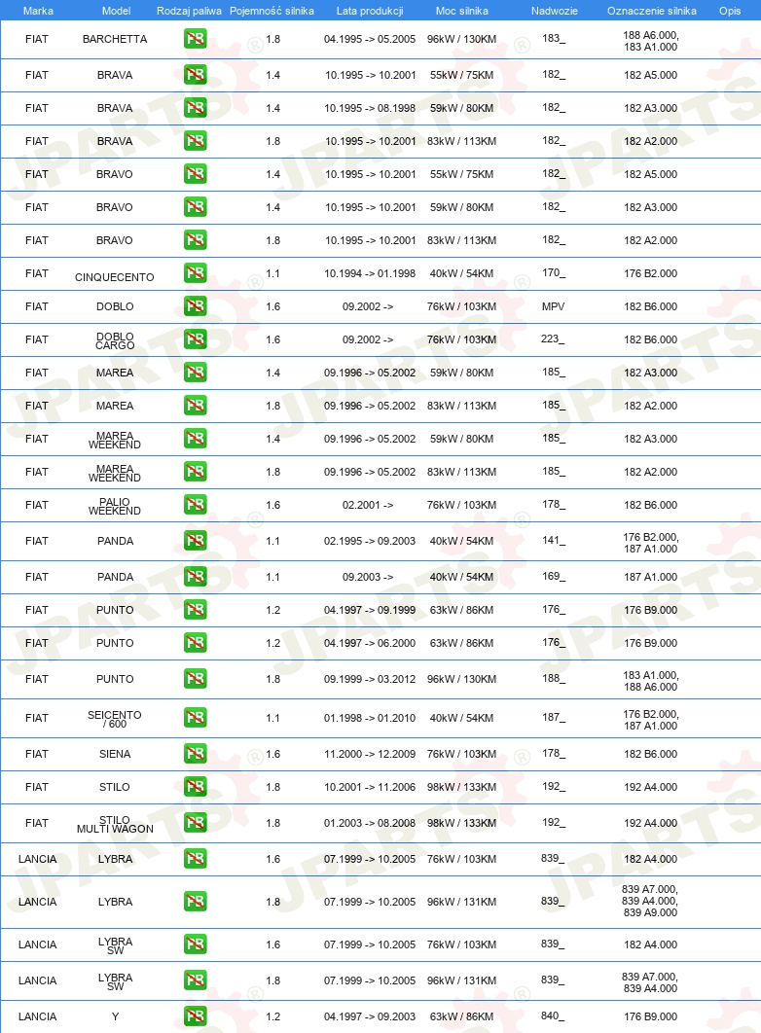The image size is (761, 1033).
Task: Click the Lata produkcji column header
Action: coord(370,11)
